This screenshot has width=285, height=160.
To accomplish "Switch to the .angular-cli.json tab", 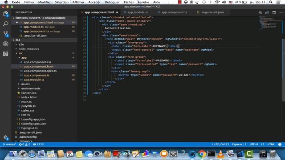I will 212,12.
